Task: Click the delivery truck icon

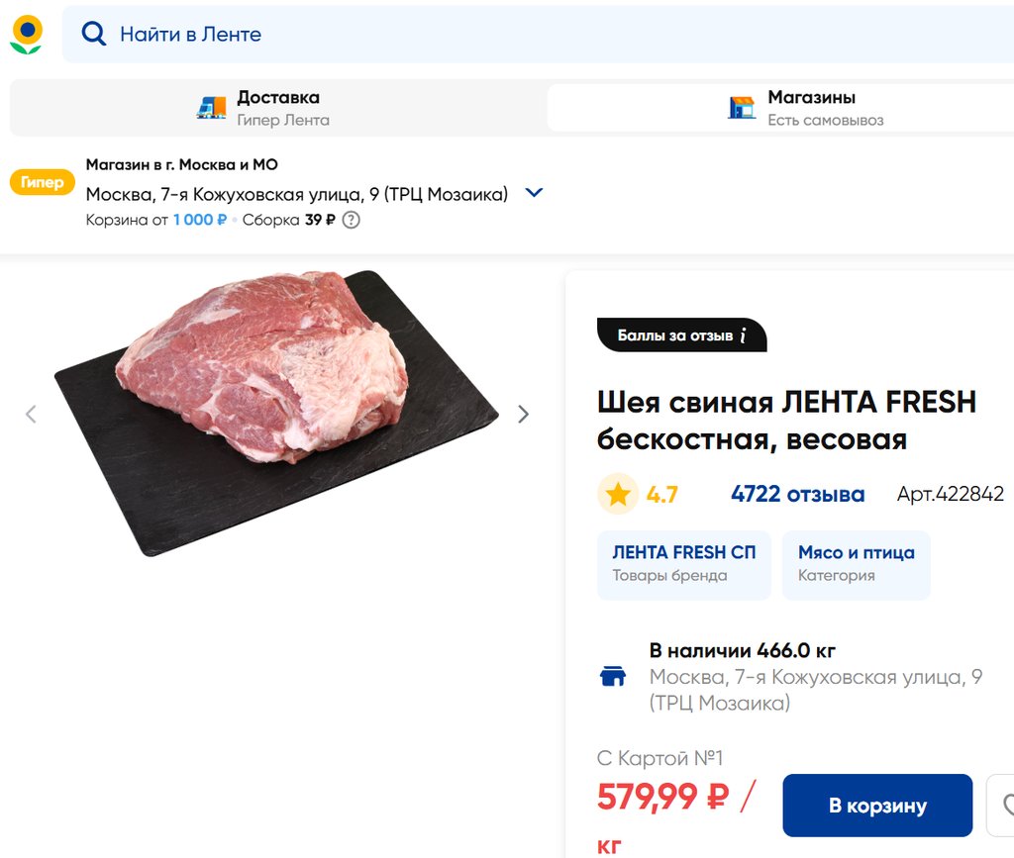Action: (211, 108)
